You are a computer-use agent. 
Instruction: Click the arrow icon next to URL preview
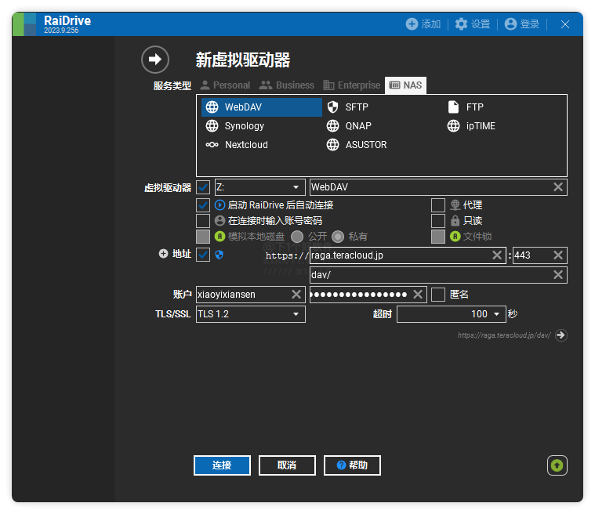pyautogui.click(x=561, y=335)
